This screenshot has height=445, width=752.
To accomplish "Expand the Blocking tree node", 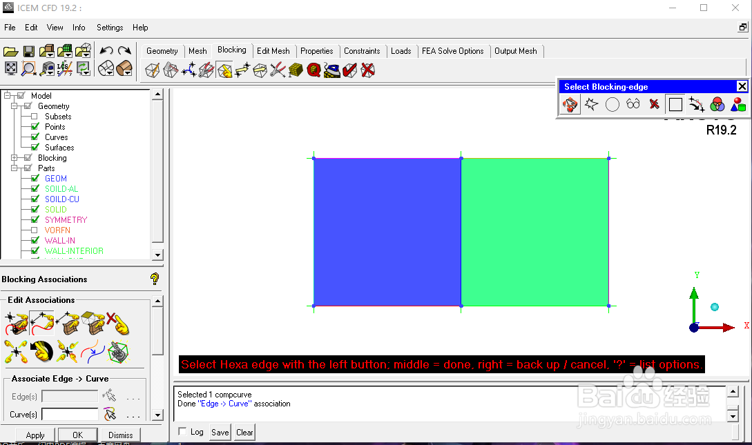I will 15,157.
